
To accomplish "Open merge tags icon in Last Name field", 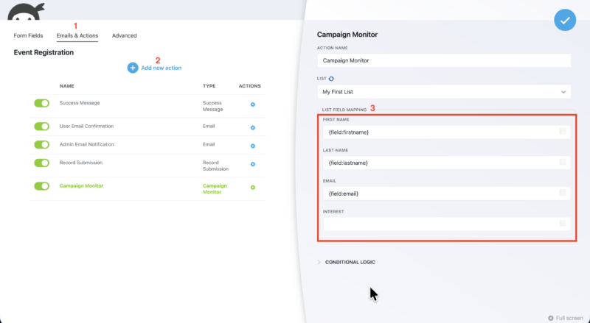I will pyautogui.click(x=563, y=162).
